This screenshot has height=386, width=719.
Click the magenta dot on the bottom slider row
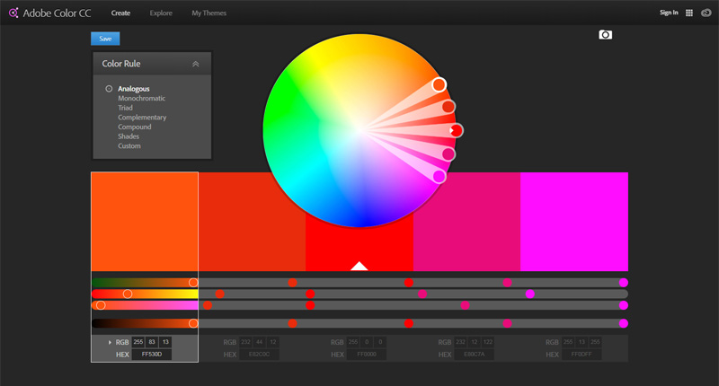click(x=623, y=323)
